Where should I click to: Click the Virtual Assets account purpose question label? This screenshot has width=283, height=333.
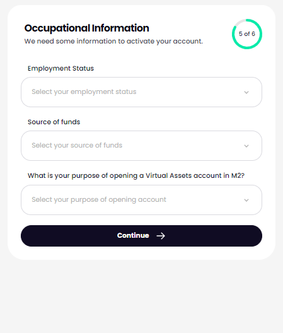point(136,175)
